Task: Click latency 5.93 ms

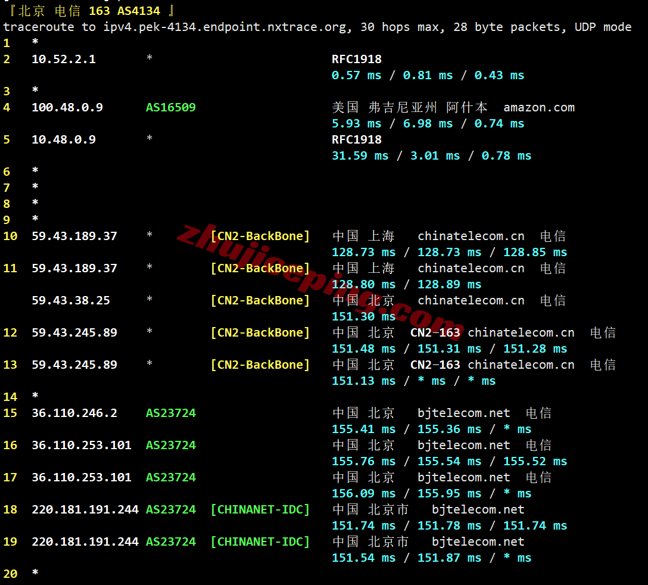Action: click(x=356, y=124)
